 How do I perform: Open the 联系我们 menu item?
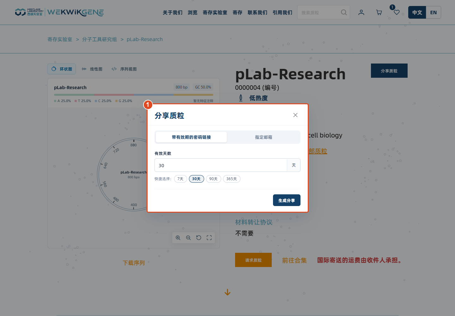coord(257,12)
